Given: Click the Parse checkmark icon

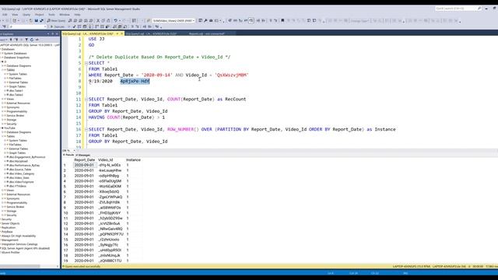Looking at the screenshot, I should (x=74, y=26).
